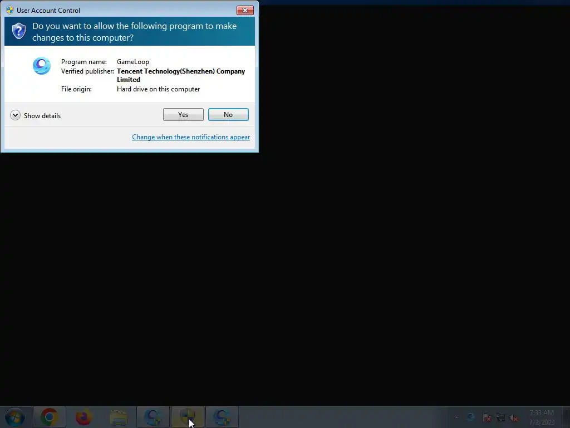Click the first GameLoop installer taskbar icon

(x=153, y=417)
